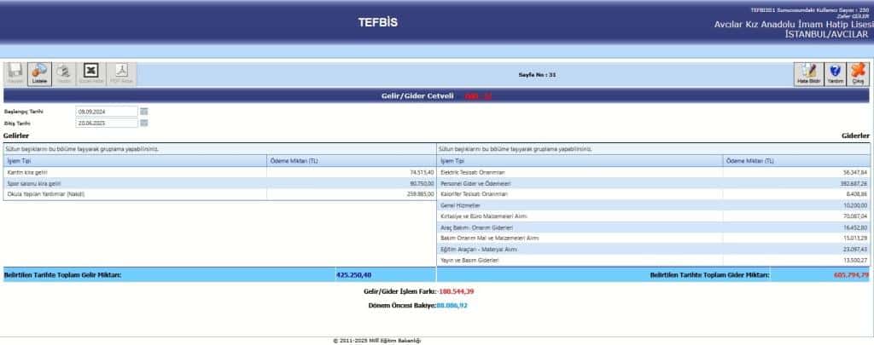The height and width of the screenshot is (345, 874).
Task: Sort expense table by İşlem Tipi header
Action: [579, 160]
